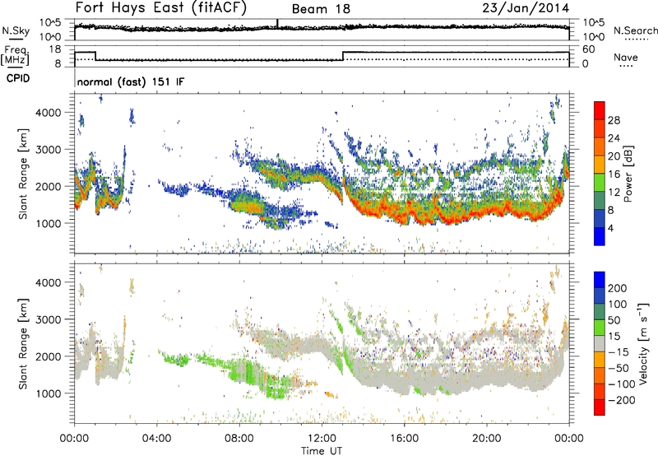658x456 pixels.
Task: Click the gray -15 to 15 velocity colorbar segment
Action: (x=600, y=343)
